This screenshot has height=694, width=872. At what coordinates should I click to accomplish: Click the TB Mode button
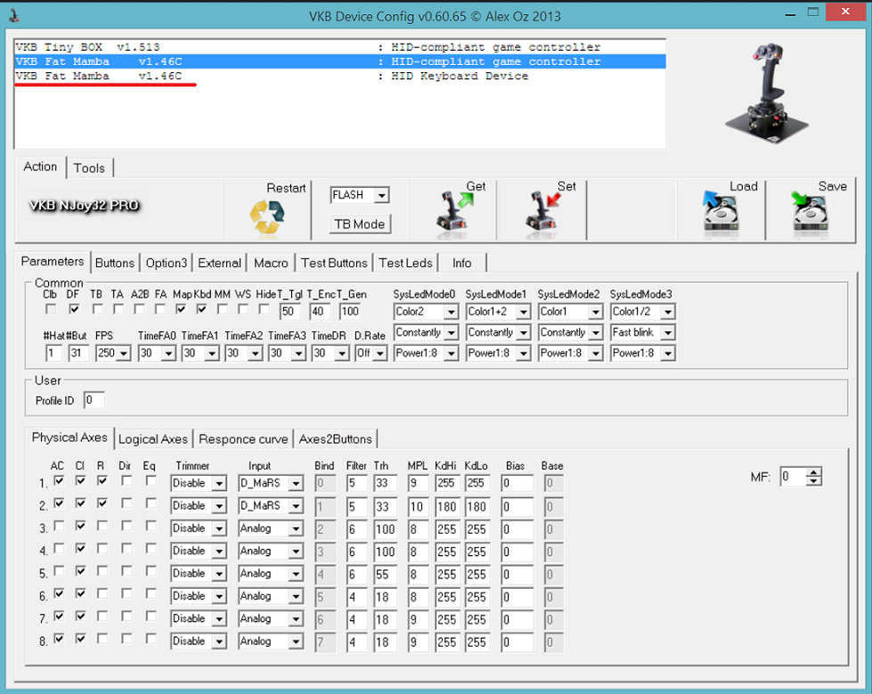[x=359, y=225]
